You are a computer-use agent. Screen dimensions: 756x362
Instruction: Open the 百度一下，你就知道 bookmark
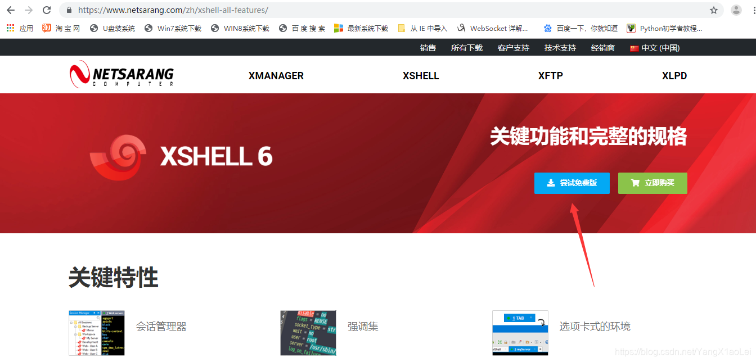580,28
